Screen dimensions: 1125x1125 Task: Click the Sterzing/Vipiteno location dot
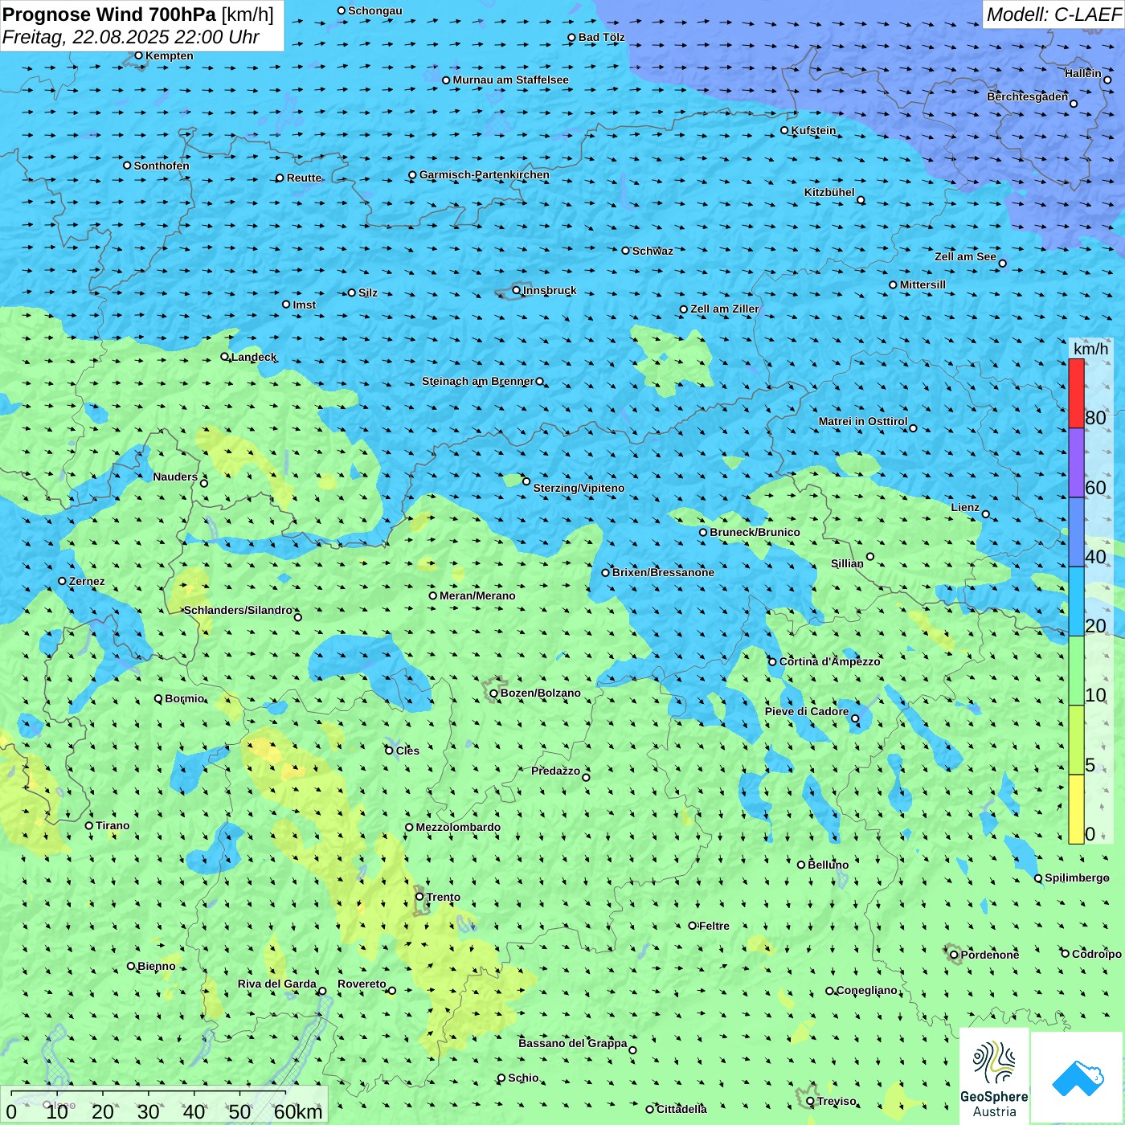(x=526, y=481)
